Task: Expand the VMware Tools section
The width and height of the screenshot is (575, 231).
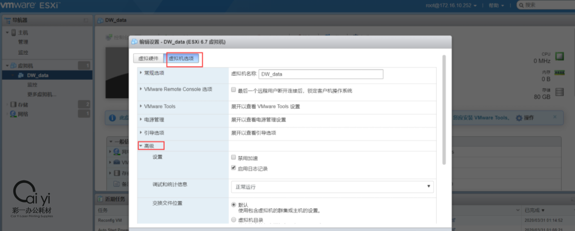Action: tap(141, 106)
